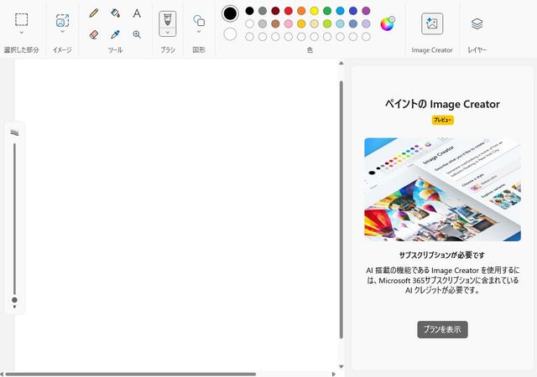Pick the purple palette swatch
Screen dimensions: 537x377
(366, 11)
